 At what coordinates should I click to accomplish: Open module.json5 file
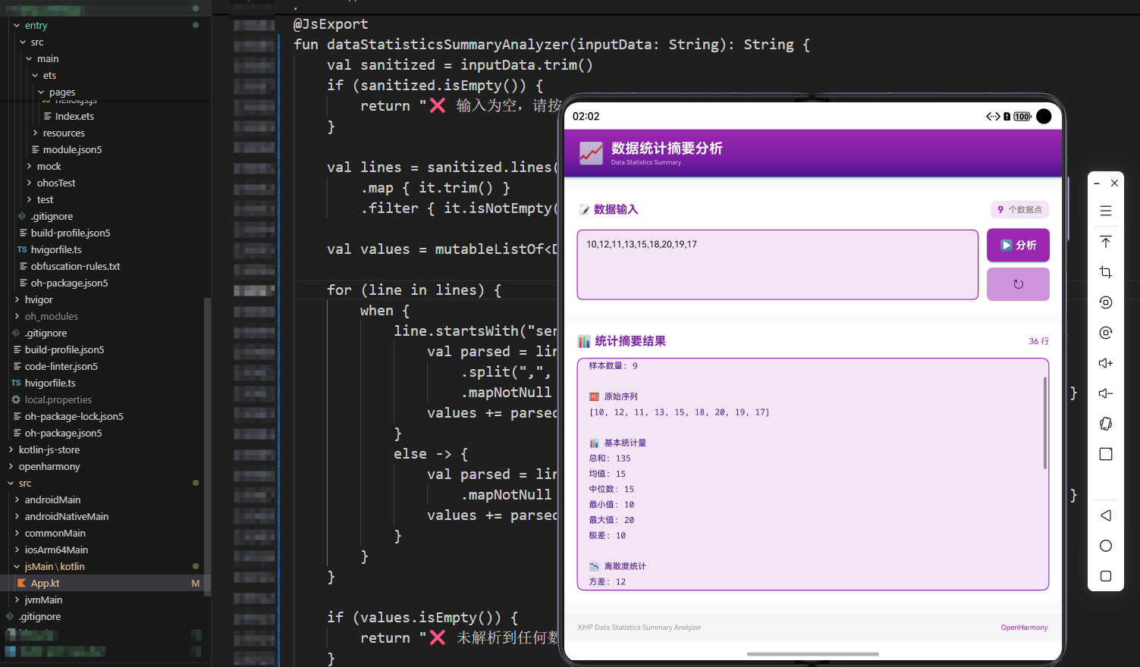[x=72, y=150]
